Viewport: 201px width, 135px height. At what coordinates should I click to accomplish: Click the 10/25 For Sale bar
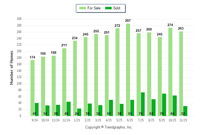click(170, 72)
